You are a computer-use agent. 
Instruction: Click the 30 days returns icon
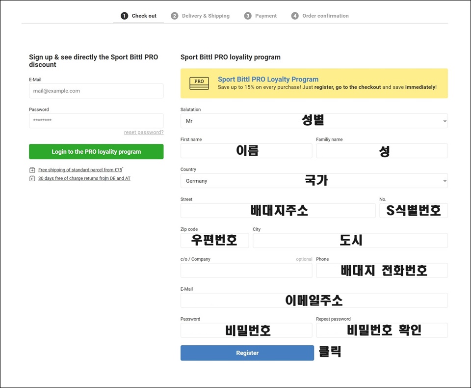tap(32, 178)
